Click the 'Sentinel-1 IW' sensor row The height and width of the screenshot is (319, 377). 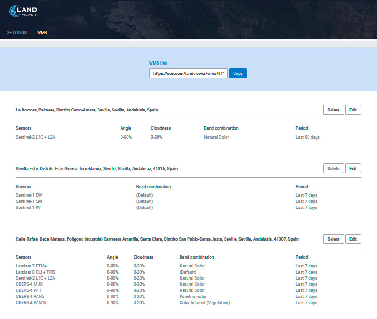(x=28, y=208)
